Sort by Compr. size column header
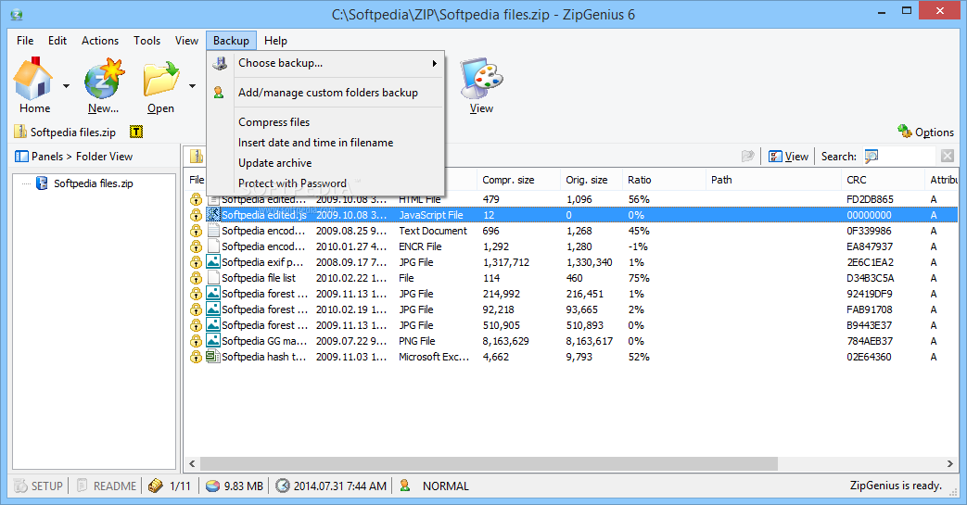967x505 pixels. coord(518,180)
